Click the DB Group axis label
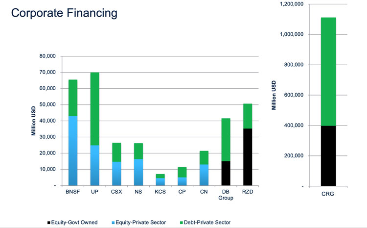Viewport: 367px width, 228px height. [226, 195]
